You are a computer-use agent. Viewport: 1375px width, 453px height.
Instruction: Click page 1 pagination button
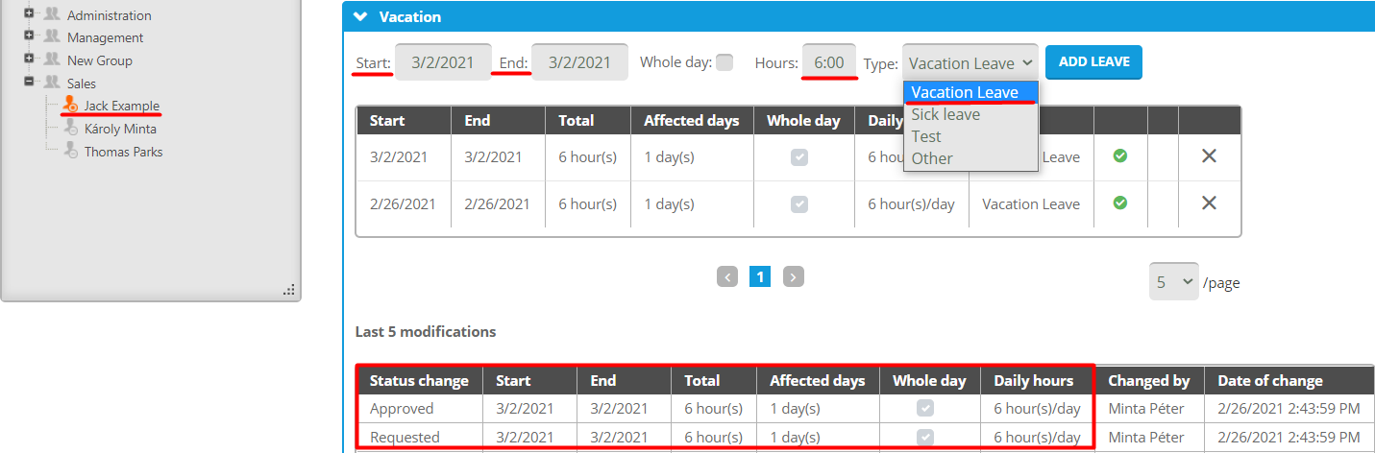pyautogui.click(x=760, y=277)
